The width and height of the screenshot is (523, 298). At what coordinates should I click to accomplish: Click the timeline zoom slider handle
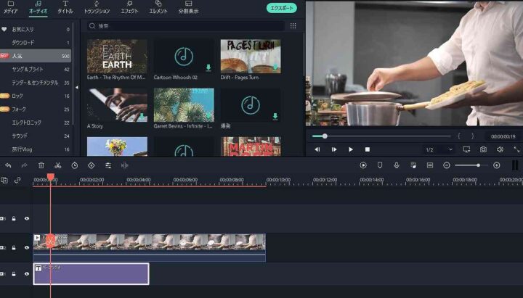coord(478,165)
